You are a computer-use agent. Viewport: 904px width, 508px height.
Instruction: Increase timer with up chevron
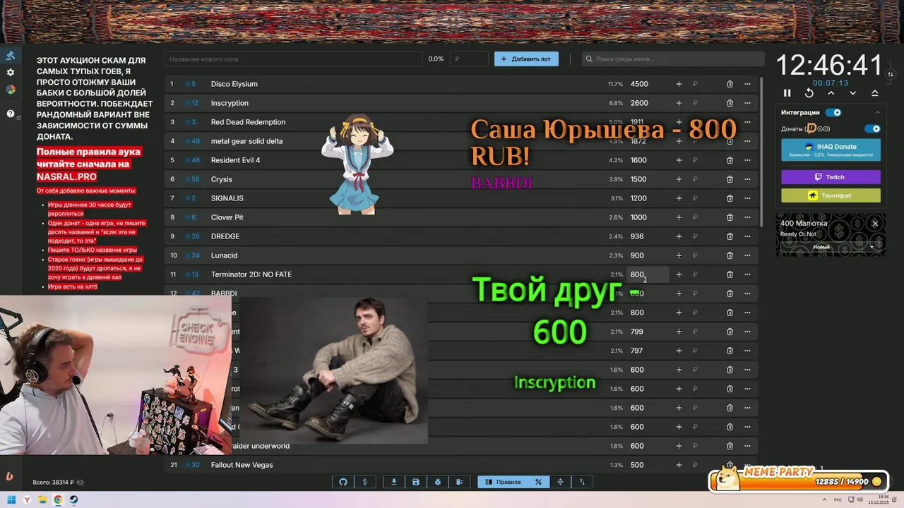point(831,93)
